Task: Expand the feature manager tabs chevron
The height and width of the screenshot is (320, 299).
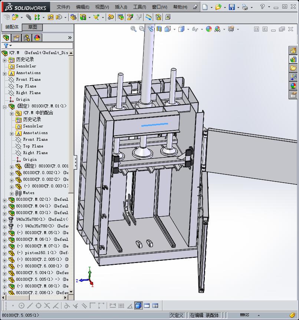Action: 70,37
